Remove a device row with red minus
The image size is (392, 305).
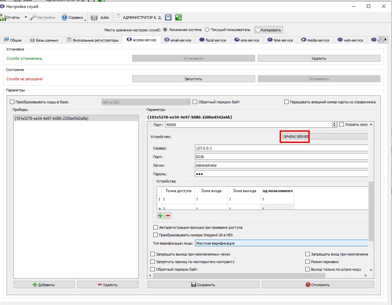coord(168,216)
